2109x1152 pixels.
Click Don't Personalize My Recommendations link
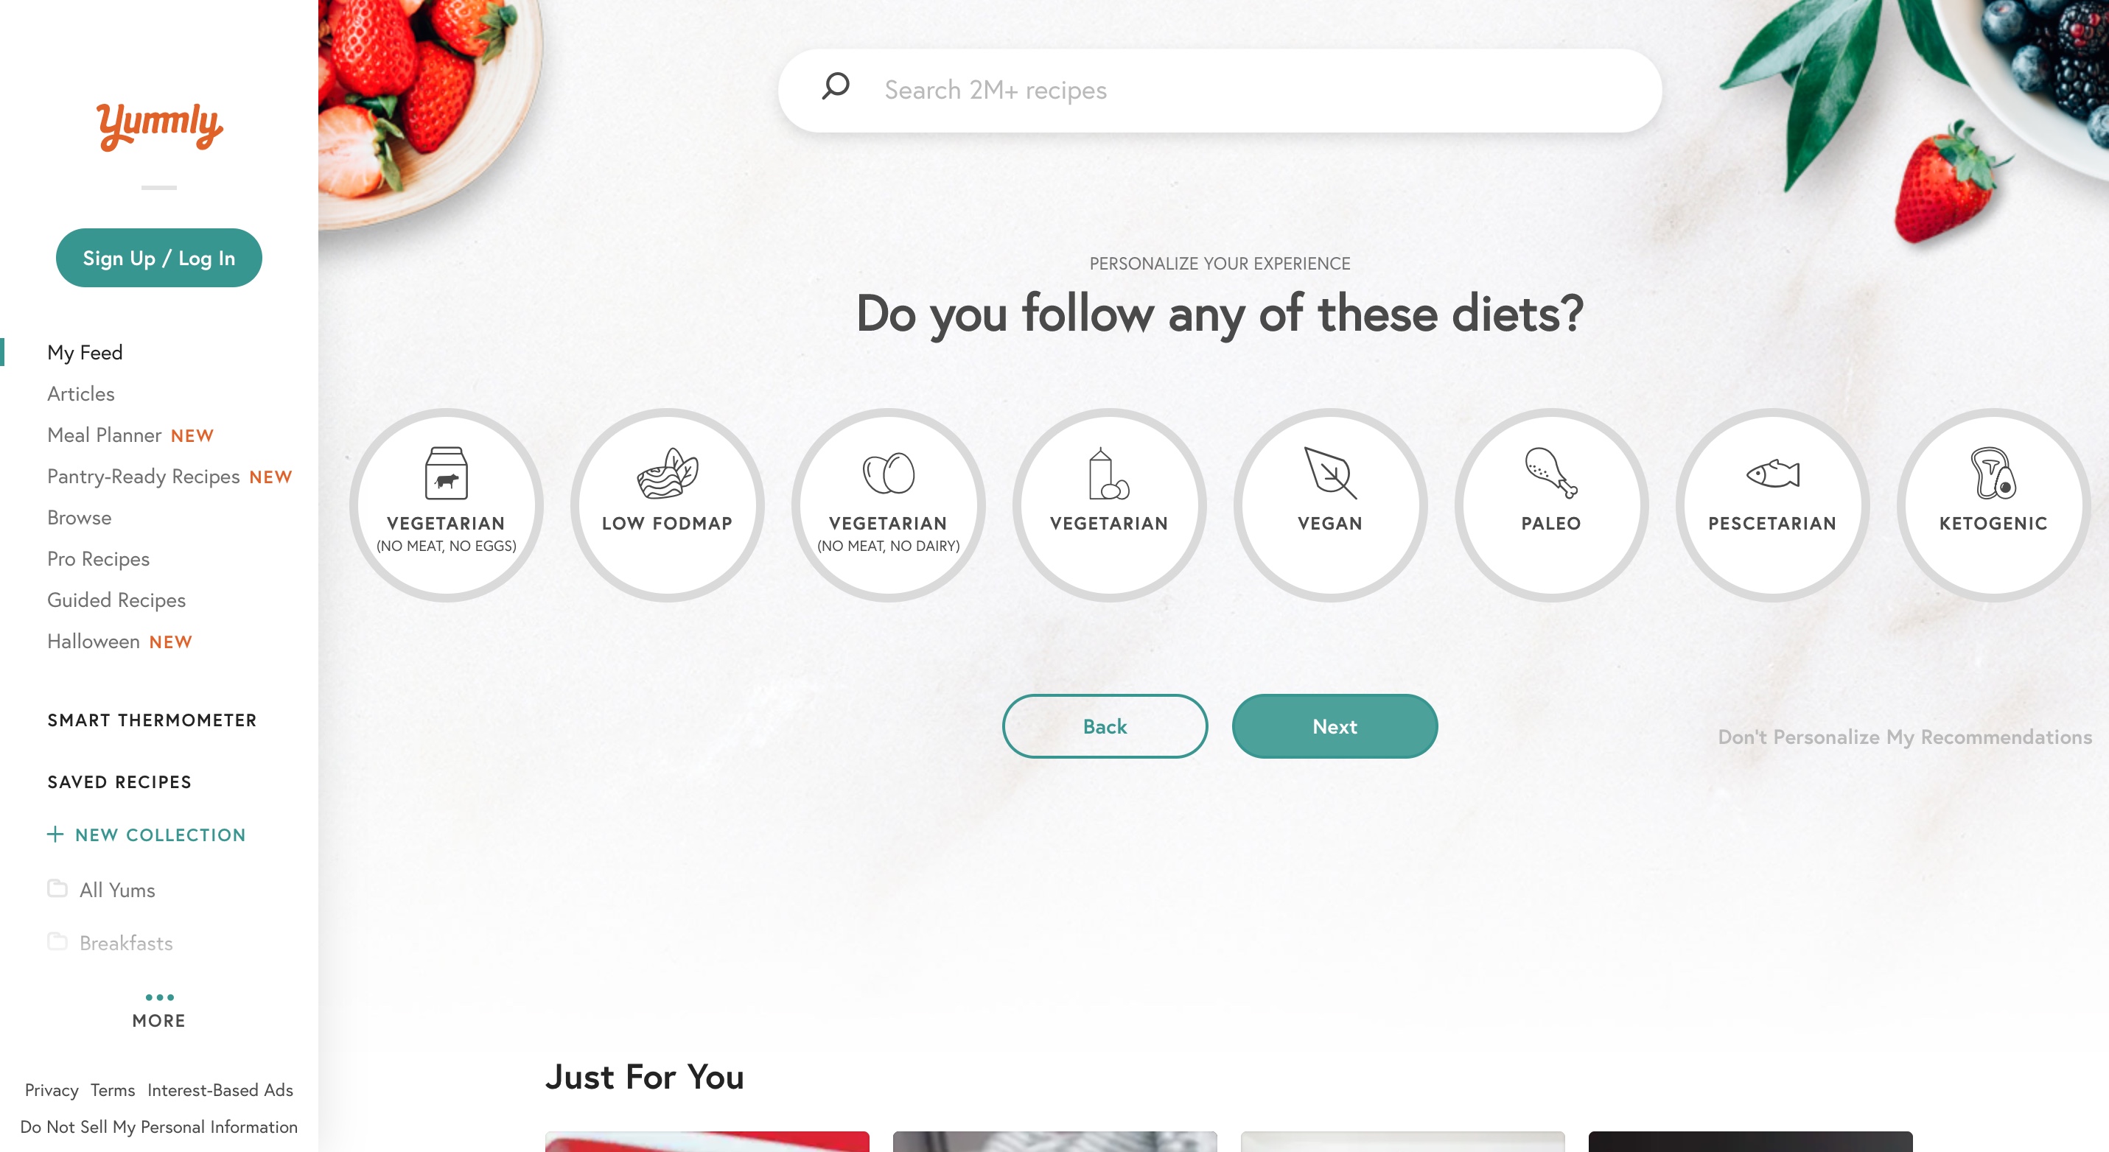coord(1904,737)
